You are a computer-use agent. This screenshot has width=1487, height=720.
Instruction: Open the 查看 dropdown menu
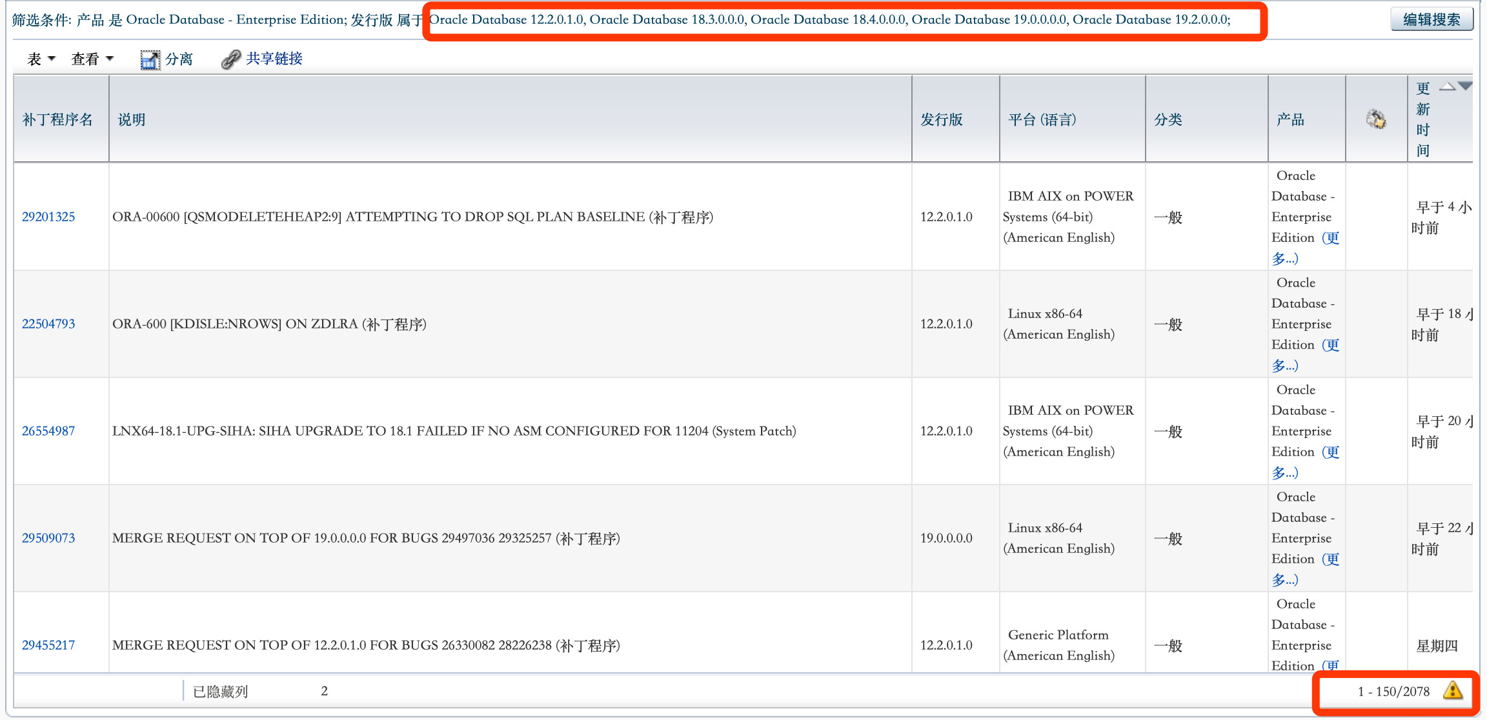[x=92, y=59]
